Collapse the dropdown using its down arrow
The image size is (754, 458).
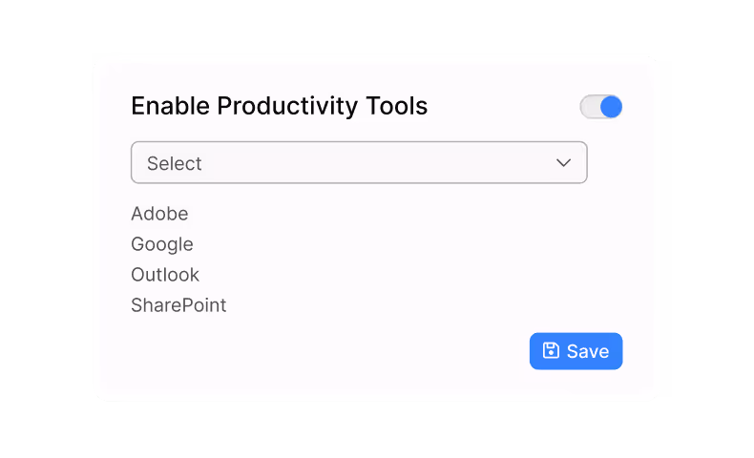(563, 163)
